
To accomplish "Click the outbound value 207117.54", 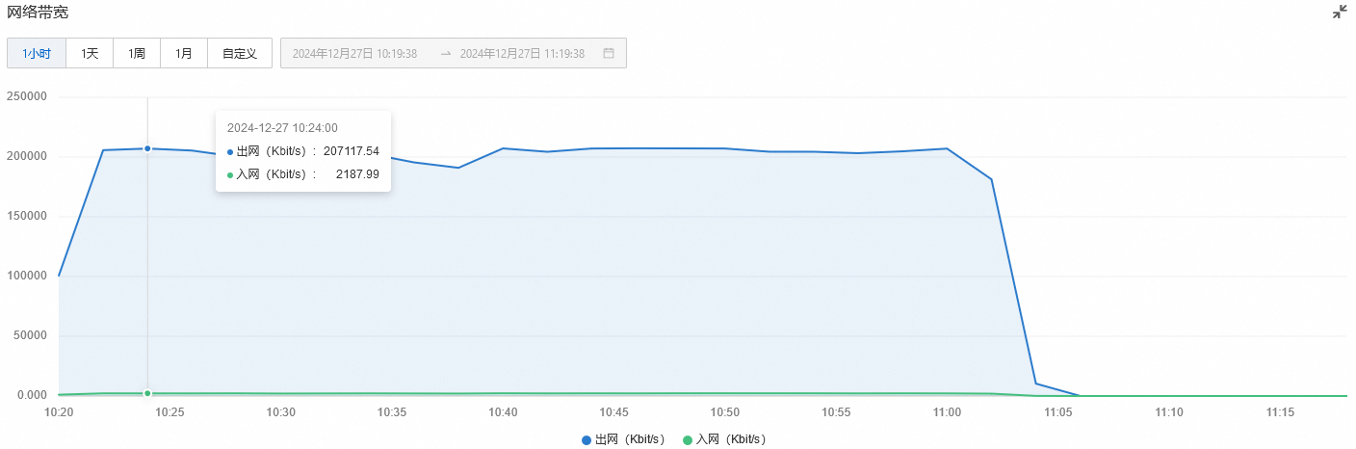I will [352, 151].
